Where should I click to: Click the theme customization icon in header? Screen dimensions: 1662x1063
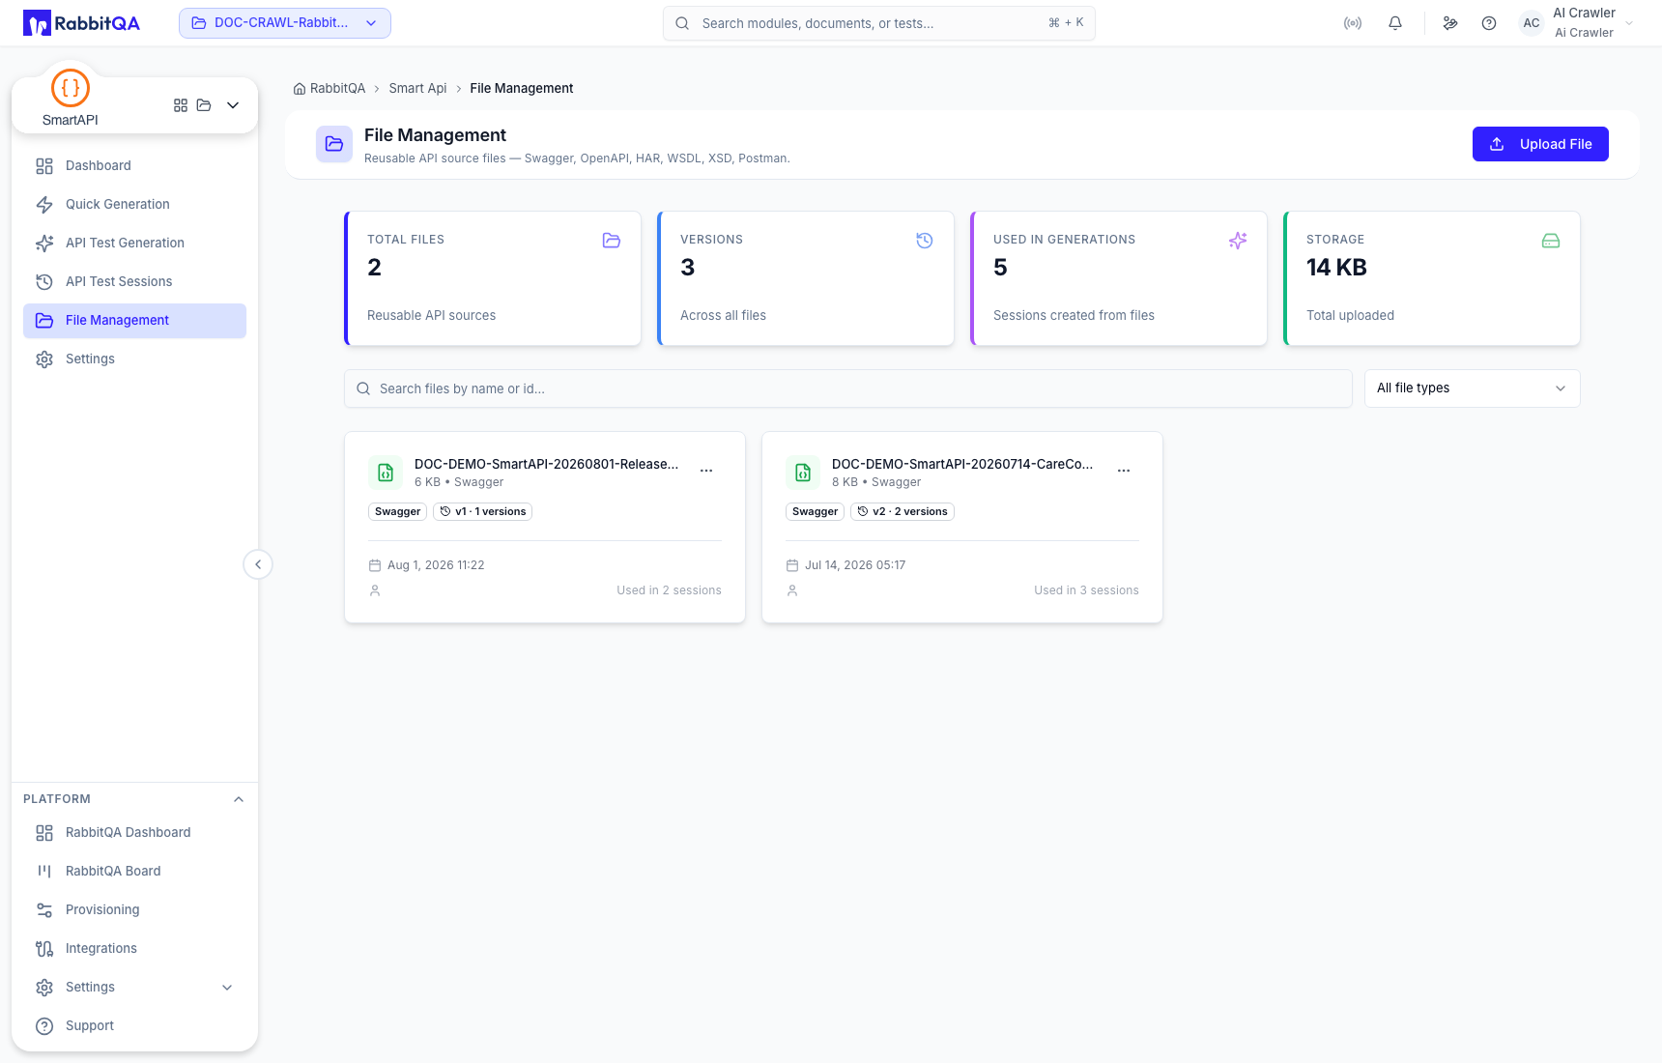[x=1450, y=23]
